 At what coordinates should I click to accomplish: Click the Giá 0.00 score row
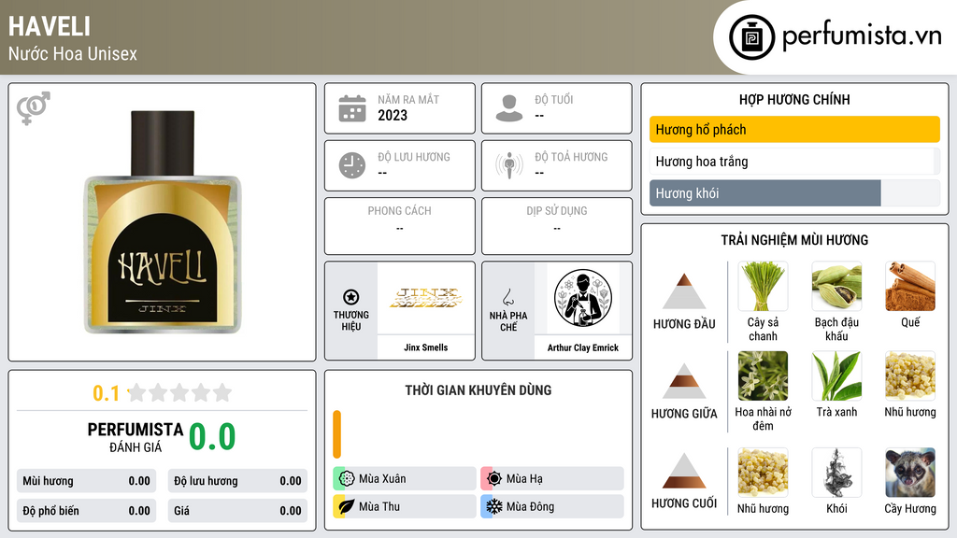(237, 511)
